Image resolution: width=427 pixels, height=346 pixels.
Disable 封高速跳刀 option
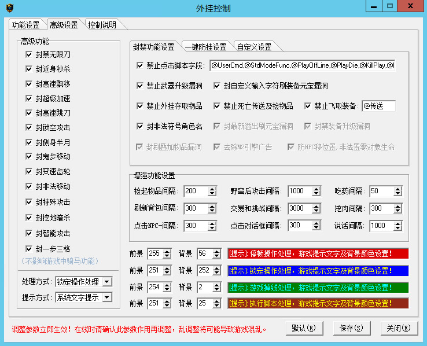[x=28, y=113]
